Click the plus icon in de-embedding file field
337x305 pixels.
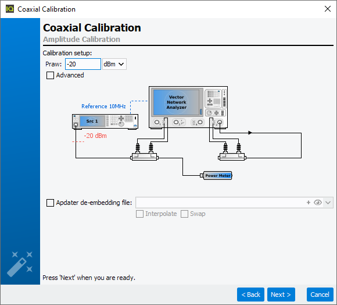point(309,203)
